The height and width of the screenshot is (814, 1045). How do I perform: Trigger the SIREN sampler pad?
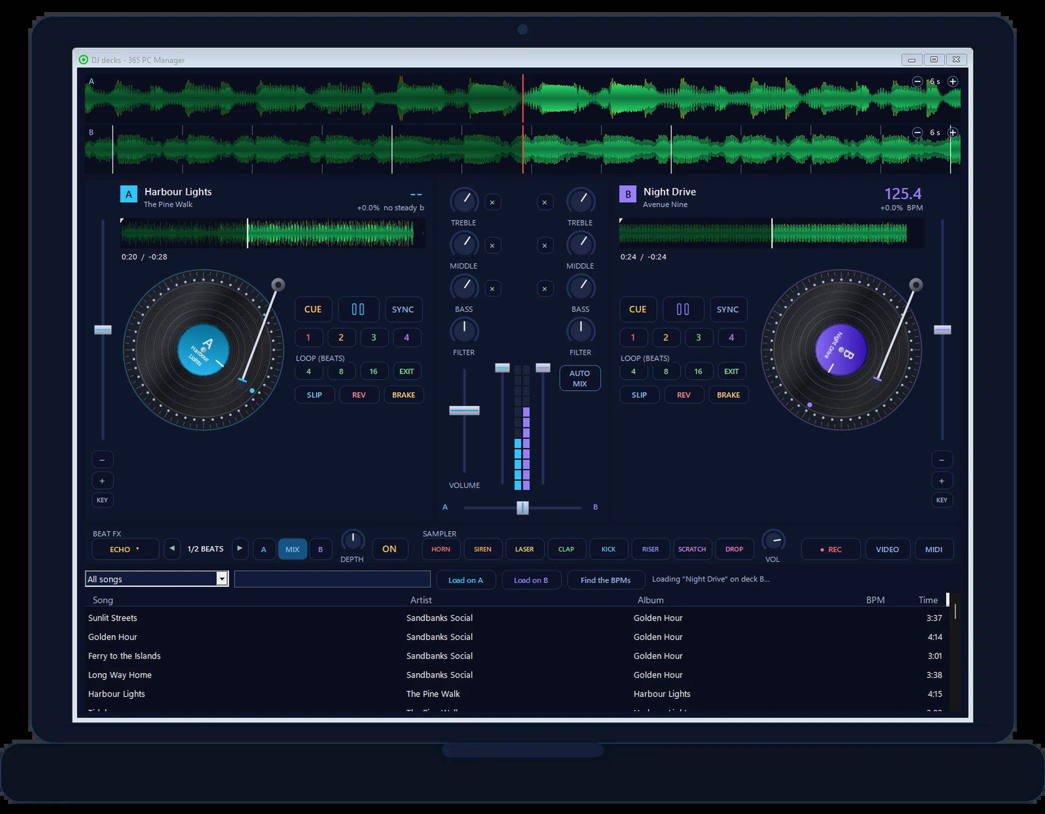[483, 549]
